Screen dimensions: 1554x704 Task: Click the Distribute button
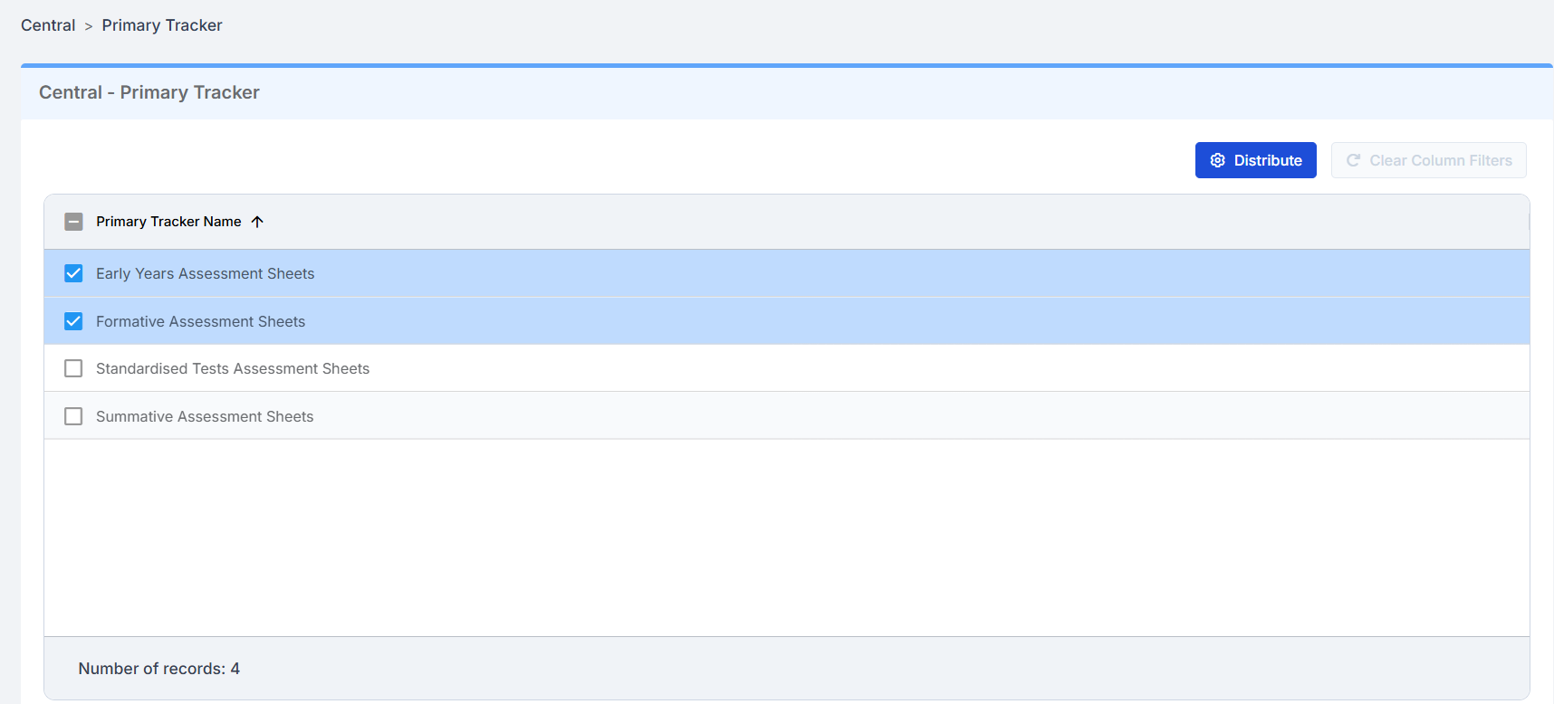click(x=1256, y=160)
